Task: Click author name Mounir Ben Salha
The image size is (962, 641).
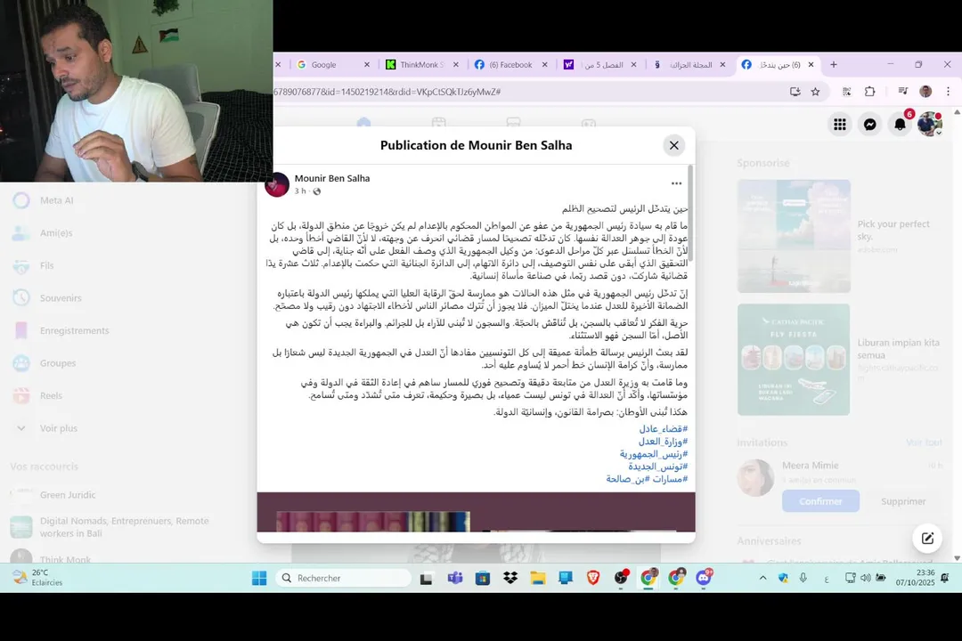Action: (332, 178)
